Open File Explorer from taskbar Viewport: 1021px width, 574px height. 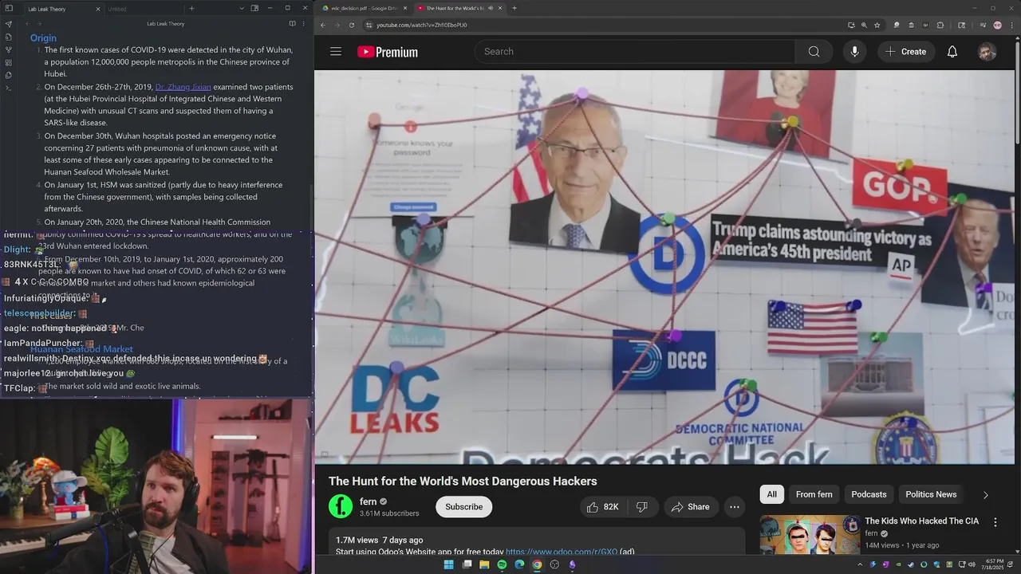(484, 564)
